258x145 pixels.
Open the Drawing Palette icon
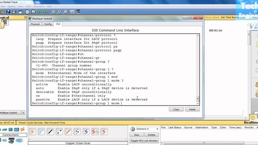coord(72,12)
